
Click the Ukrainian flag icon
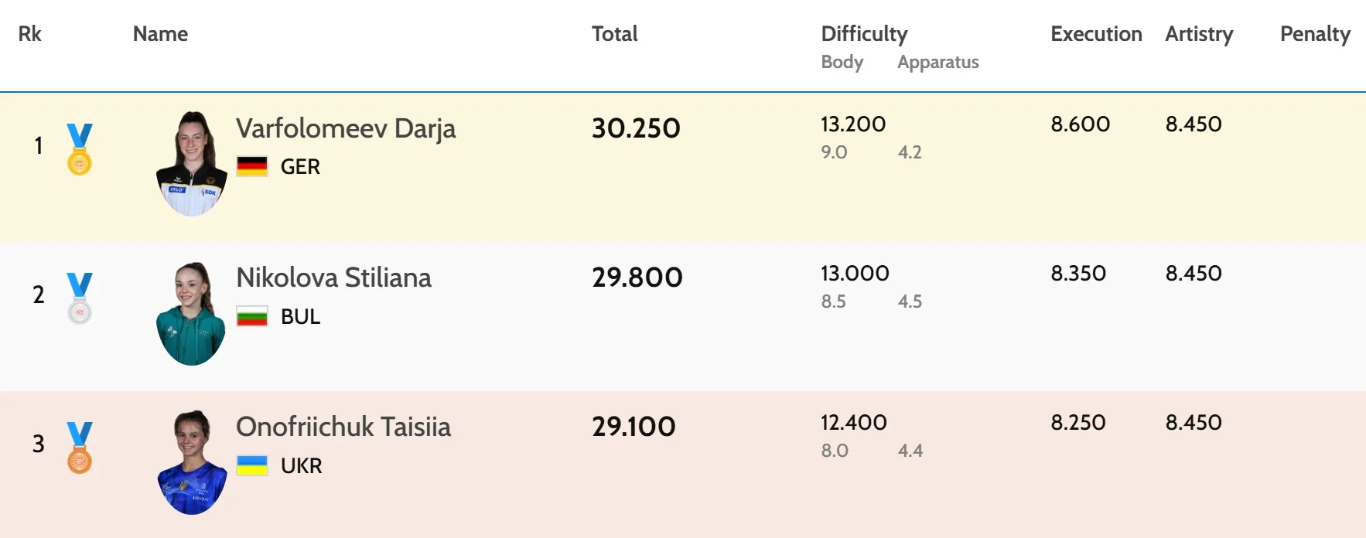[252, 465]
